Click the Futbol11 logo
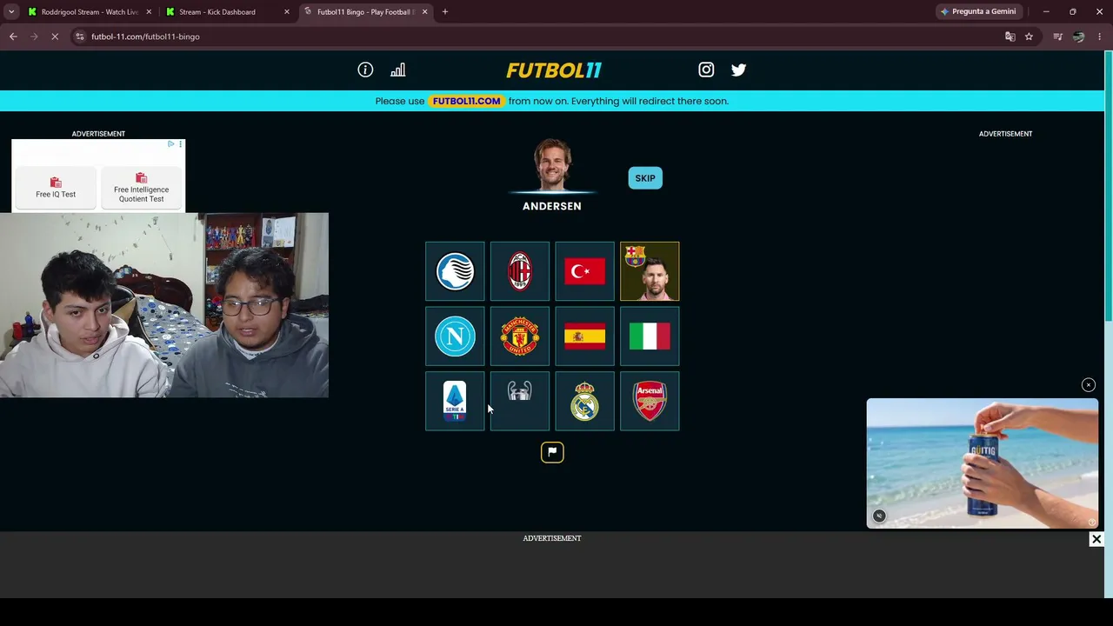The width and height of the screenshot is (1113, 626). click(554, 70)
